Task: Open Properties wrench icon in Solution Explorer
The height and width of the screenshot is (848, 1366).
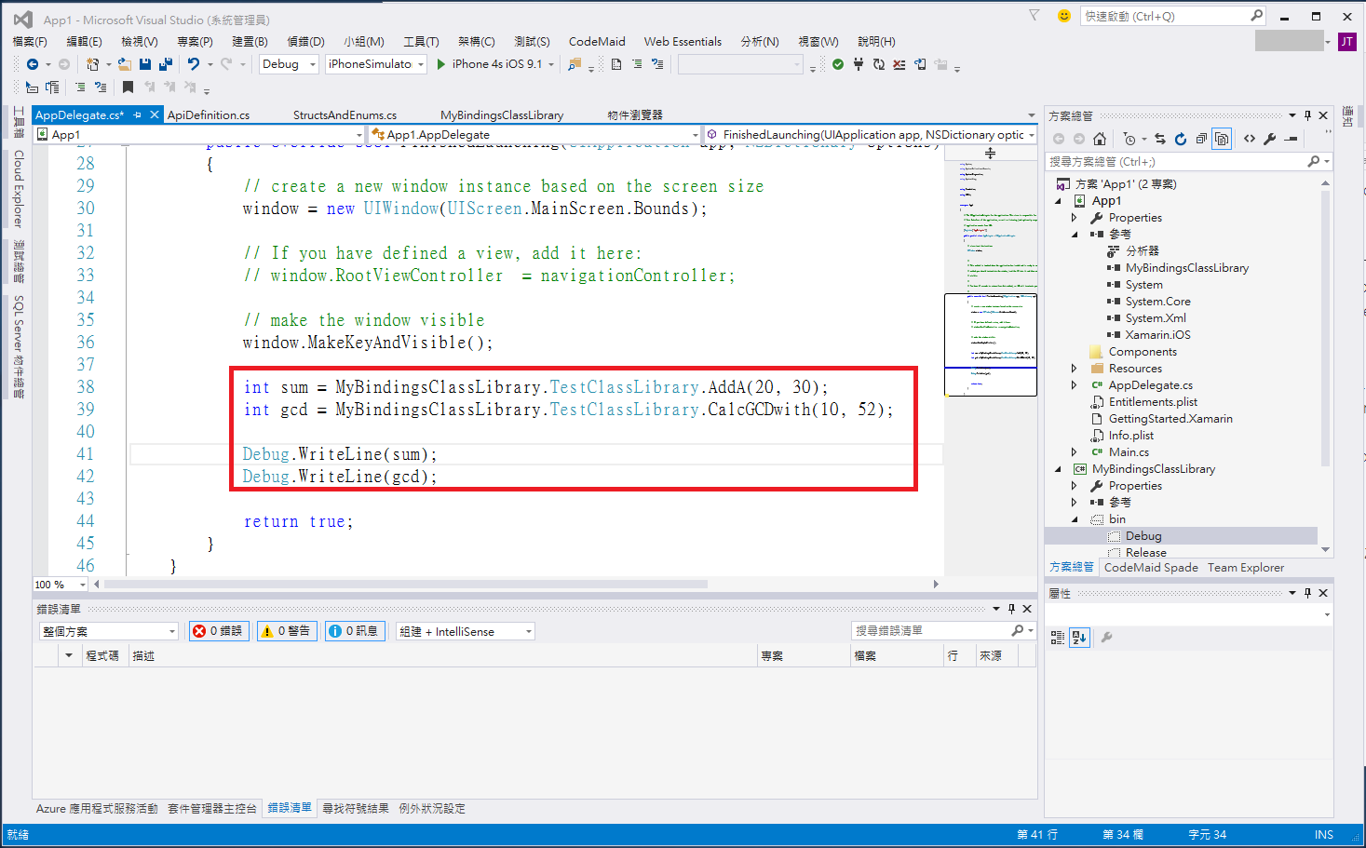Action: [1270, 139]
